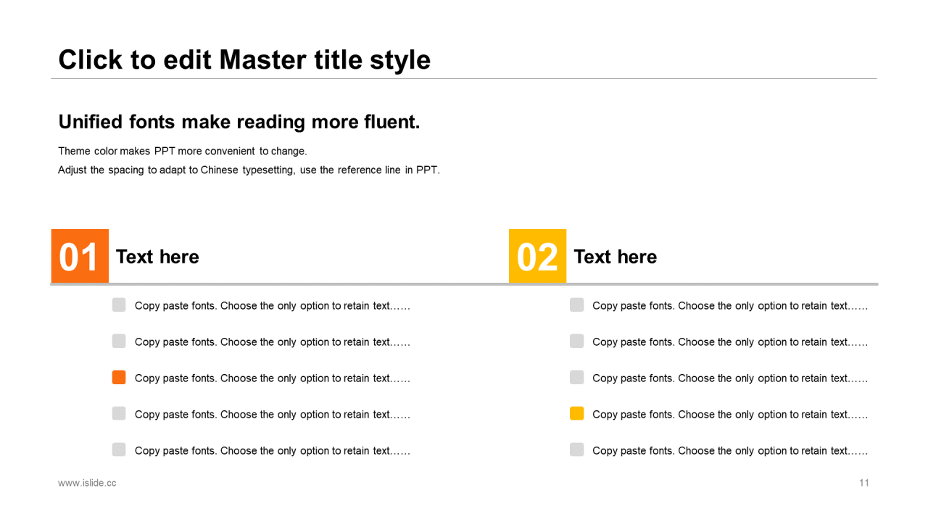Select the 'Adjust the spacing' text line
The width and height of the screenshot is (928, 522).
point(249,170)
